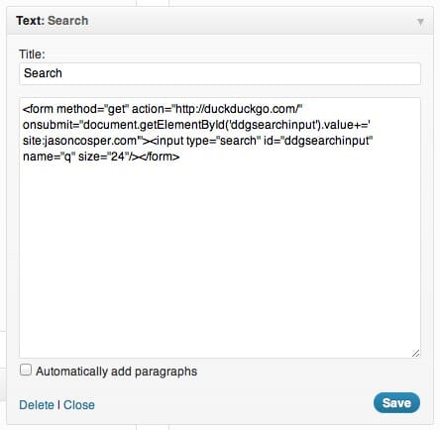The image size is (440, 430).
Task: Place cursor on site:jasoncosper.com text
Action: (x=80, y=141)
